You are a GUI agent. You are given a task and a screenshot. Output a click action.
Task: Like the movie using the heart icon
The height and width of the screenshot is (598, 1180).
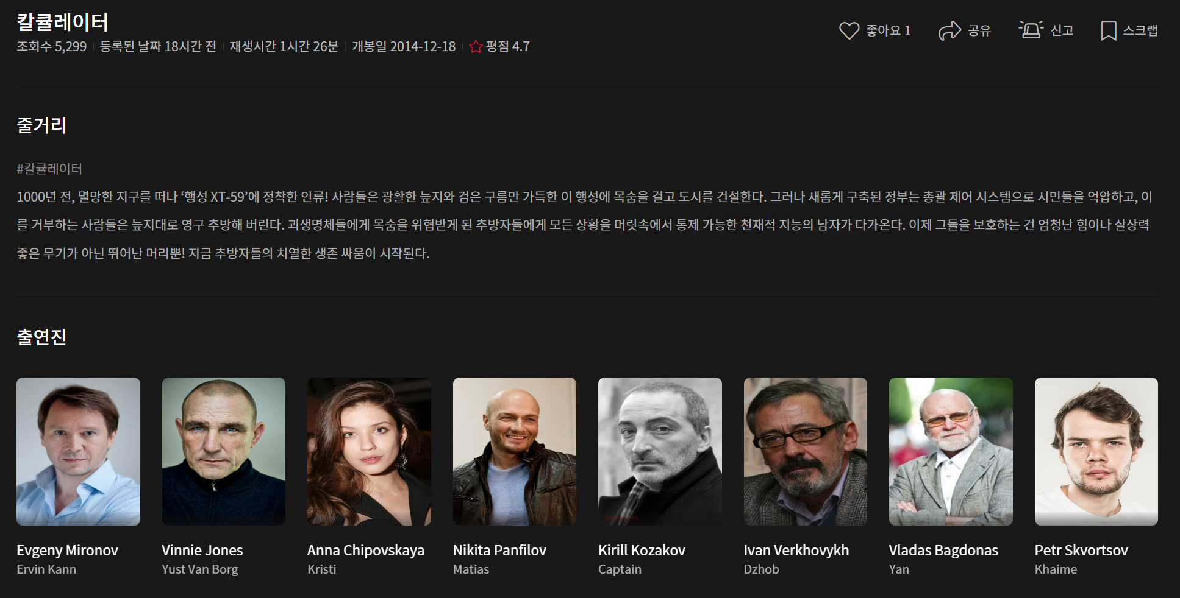[849, 30]
